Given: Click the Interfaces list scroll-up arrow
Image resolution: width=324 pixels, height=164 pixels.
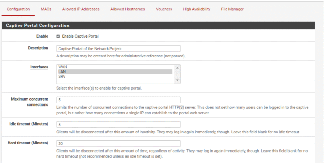Looking at the screenshot, I should pos(178,67).
